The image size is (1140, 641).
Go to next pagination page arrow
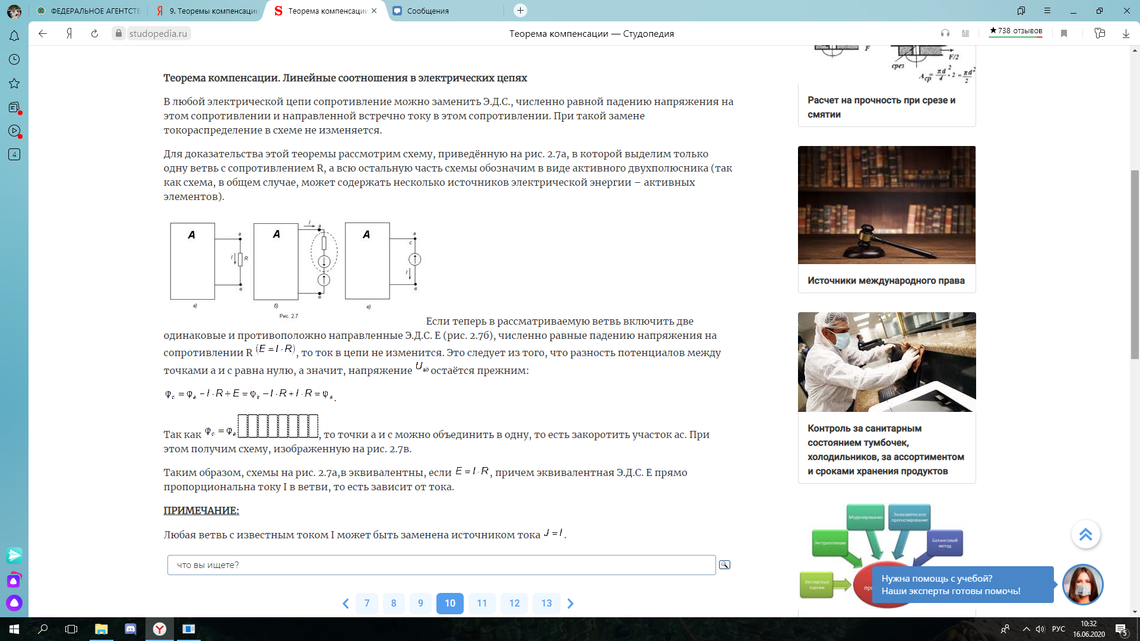(x=571, y=604)
